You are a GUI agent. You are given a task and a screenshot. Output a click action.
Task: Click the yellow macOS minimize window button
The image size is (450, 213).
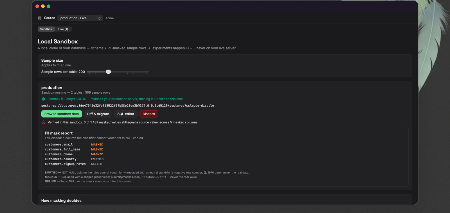click(43, 6)
